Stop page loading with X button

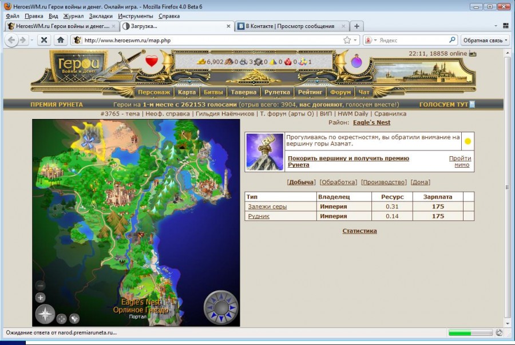pyautogui.click(x=43, y=40)
